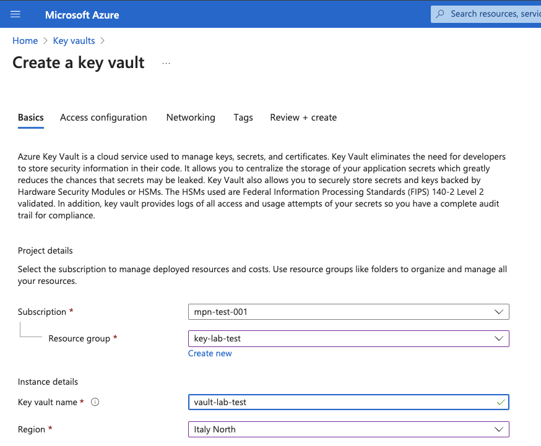Viewport: 541px width, 446px height.
Task: Open the Tags tab
Action: pos(243,118)
